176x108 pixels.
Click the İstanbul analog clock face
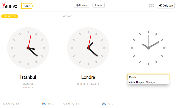(28, 48)
